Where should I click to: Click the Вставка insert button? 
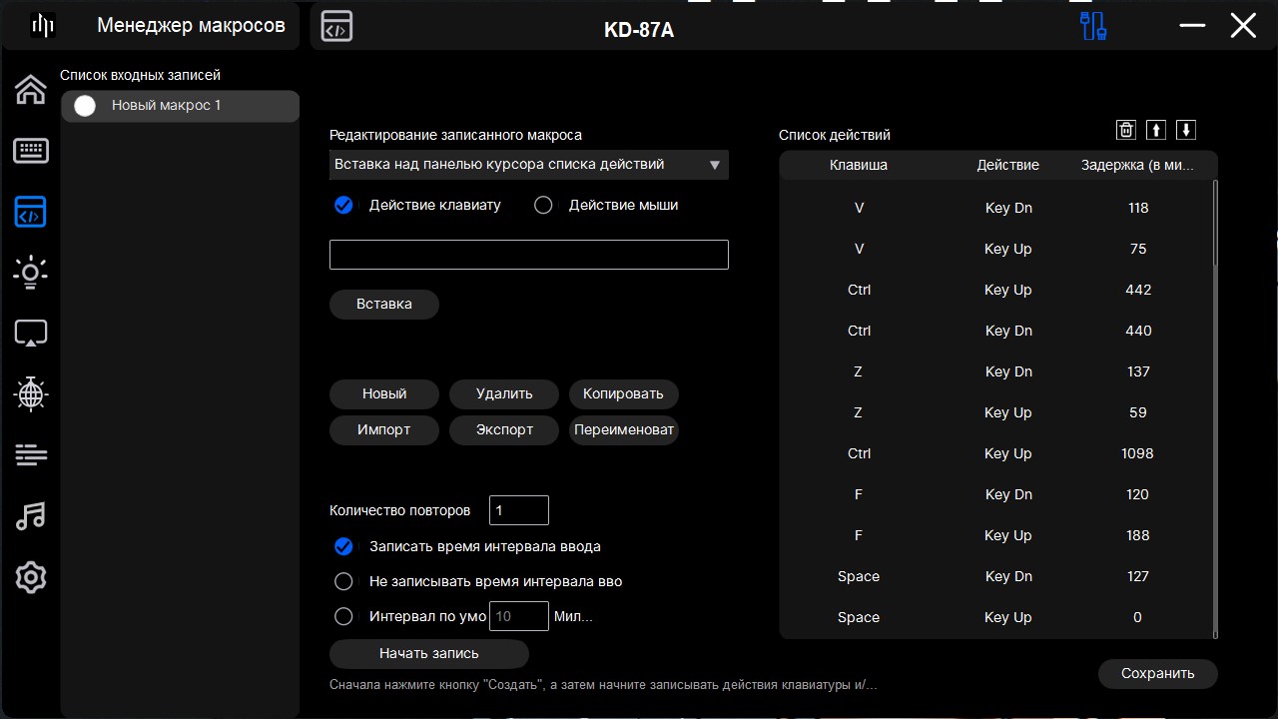coord(384,304)
